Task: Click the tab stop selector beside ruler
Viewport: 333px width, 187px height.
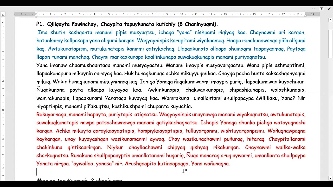Action: coord(3,15)
